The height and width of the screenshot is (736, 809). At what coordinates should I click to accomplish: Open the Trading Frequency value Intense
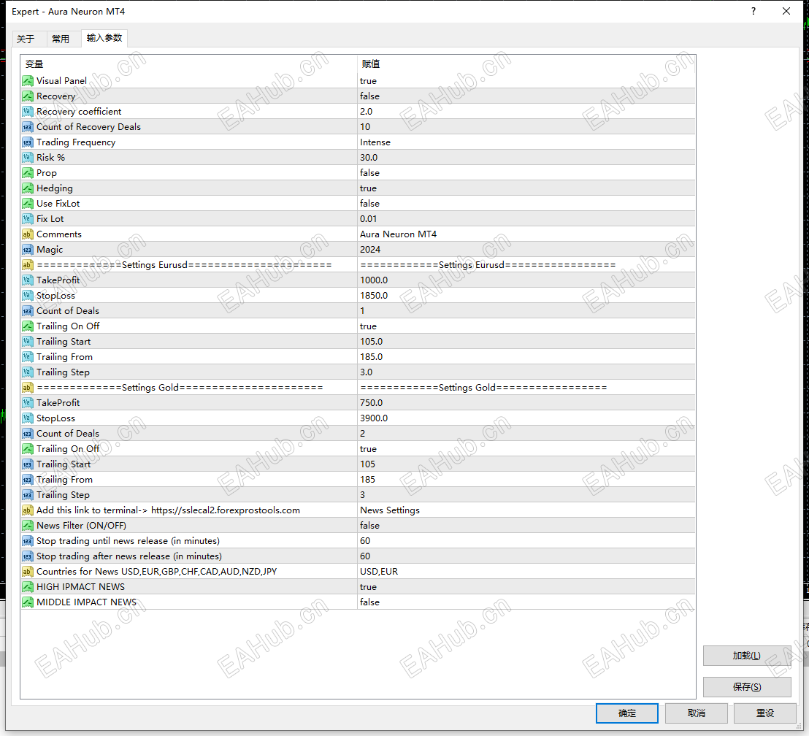pyautogui.click(x=526, y=142)
